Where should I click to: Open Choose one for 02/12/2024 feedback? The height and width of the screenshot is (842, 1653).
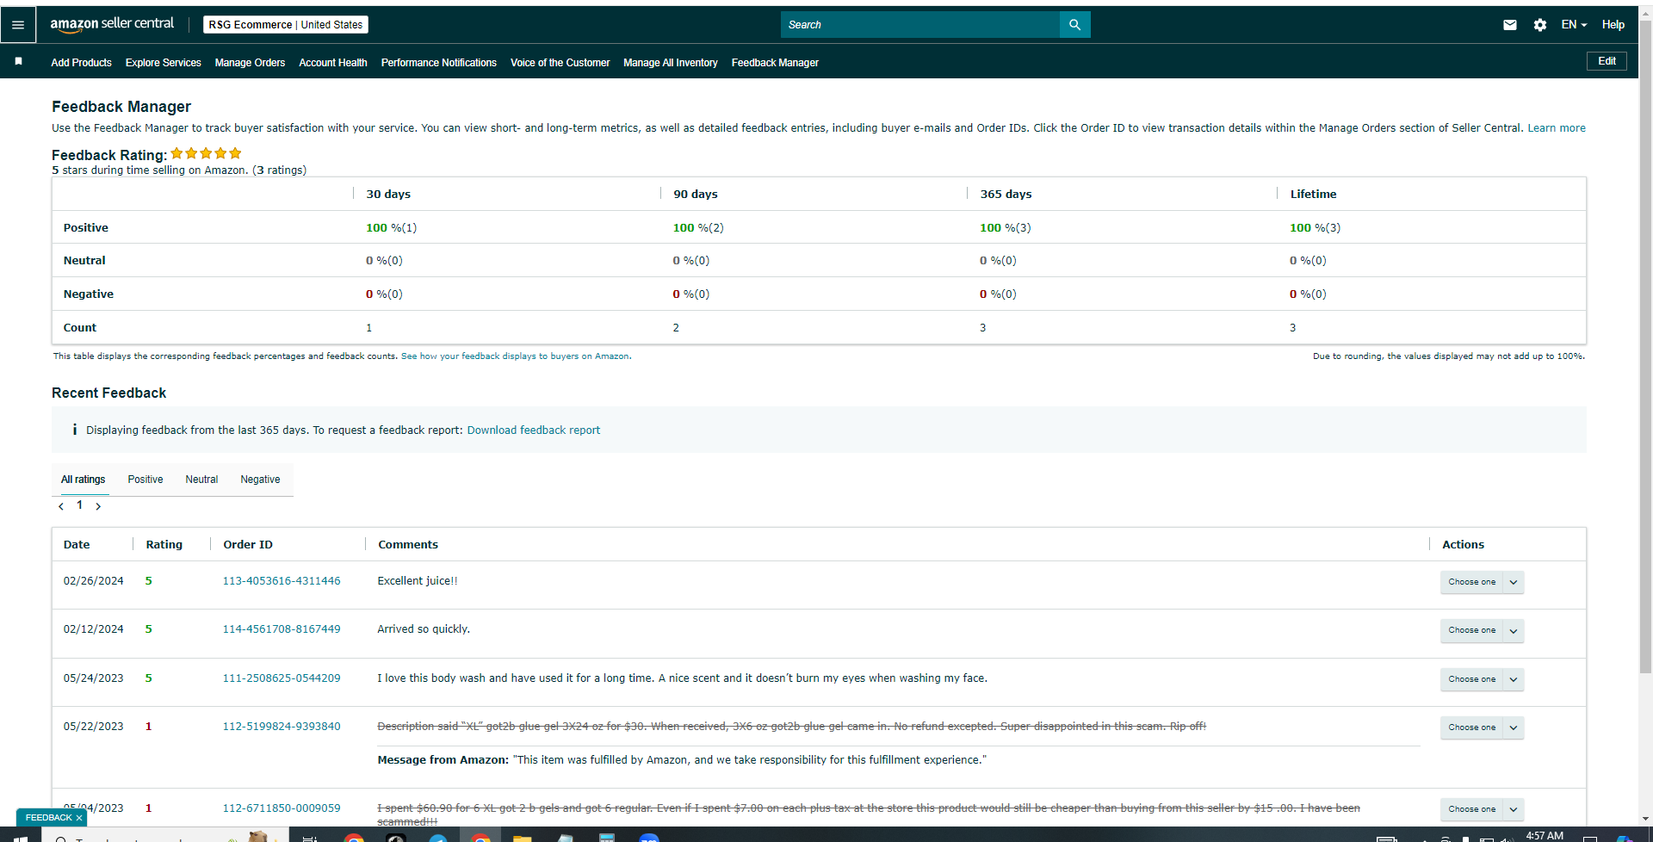tap(1482, 630)
